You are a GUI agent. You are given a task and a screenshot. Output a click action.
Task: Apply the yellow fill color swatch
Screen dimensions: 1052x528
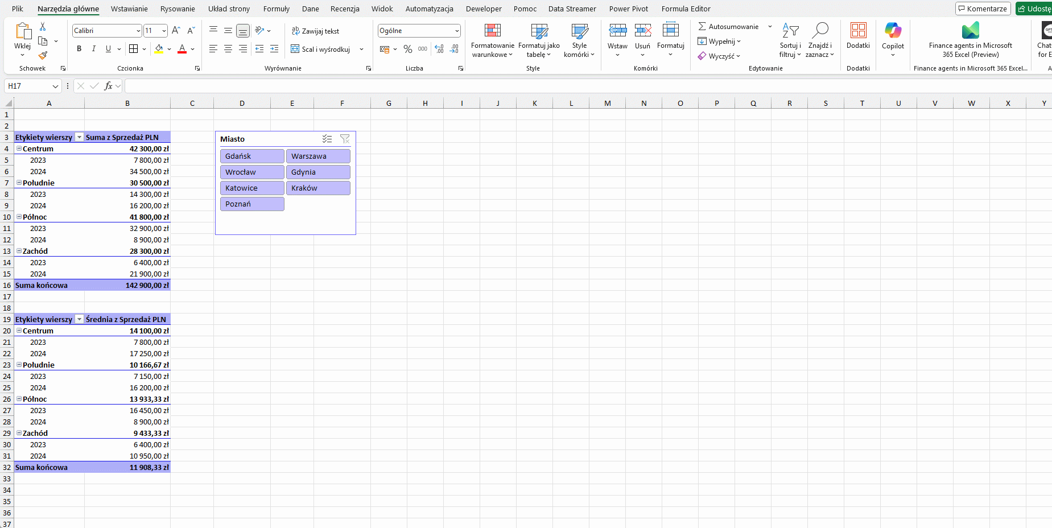[x=159, y=49]
